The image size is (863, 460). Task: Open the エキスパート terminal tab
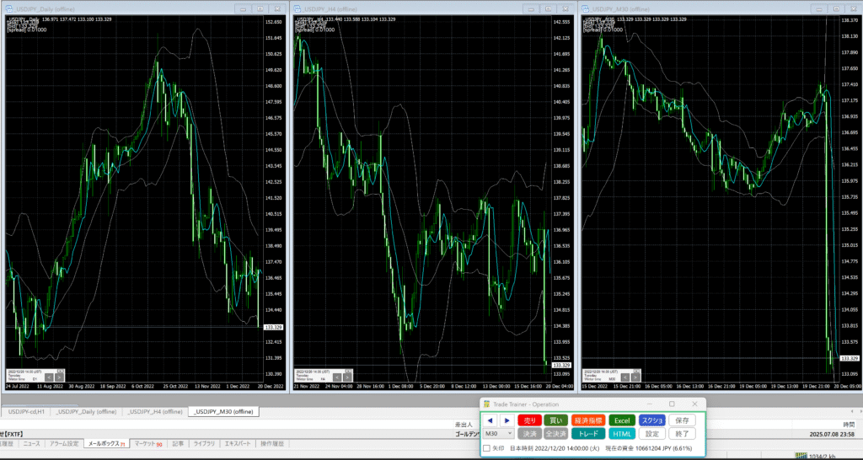(238, 443)
